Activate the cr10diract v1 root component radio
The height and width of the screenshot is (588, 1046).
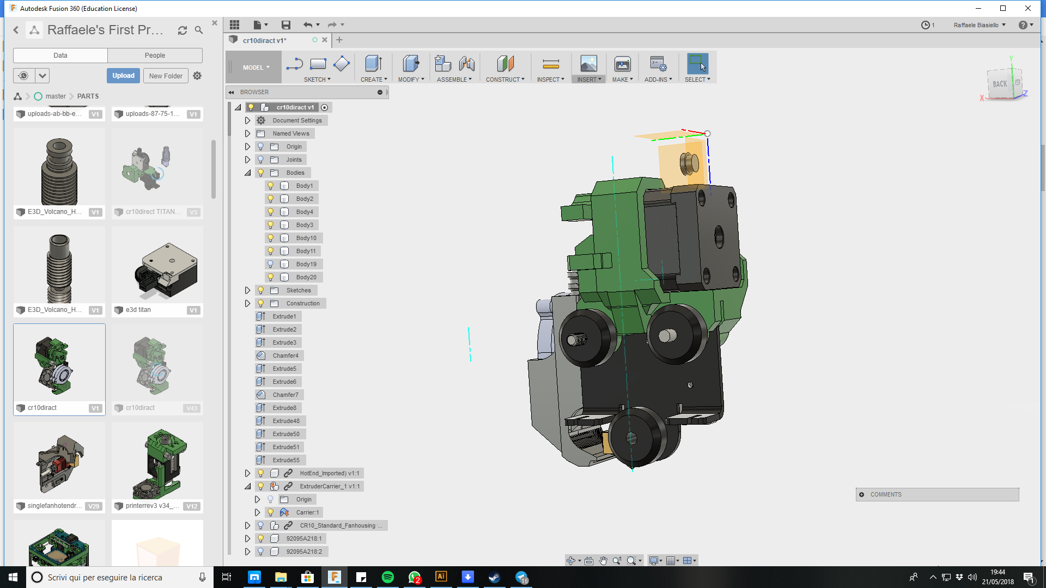coord(325,107)
